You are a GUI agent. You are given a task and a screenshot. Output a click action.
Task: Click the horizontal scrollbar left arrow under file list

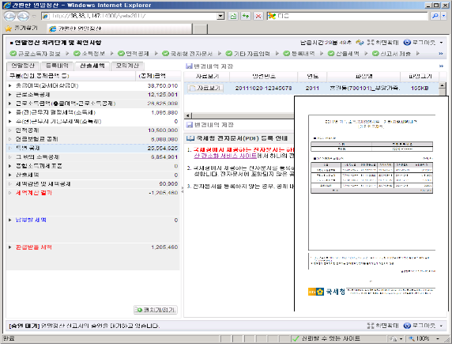(188, 115)
